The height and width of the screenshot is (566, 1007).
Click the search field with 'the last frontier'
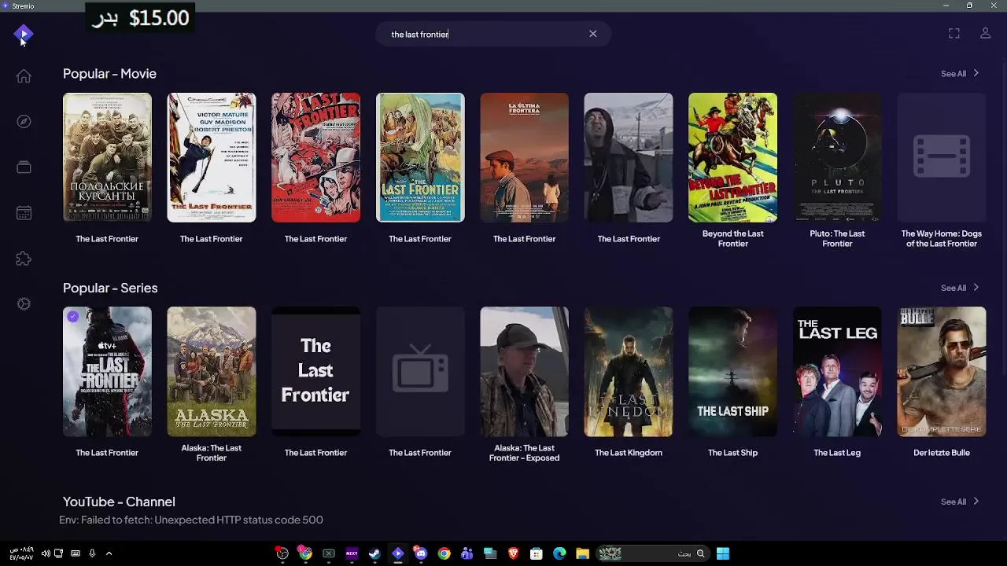(493, 34)
